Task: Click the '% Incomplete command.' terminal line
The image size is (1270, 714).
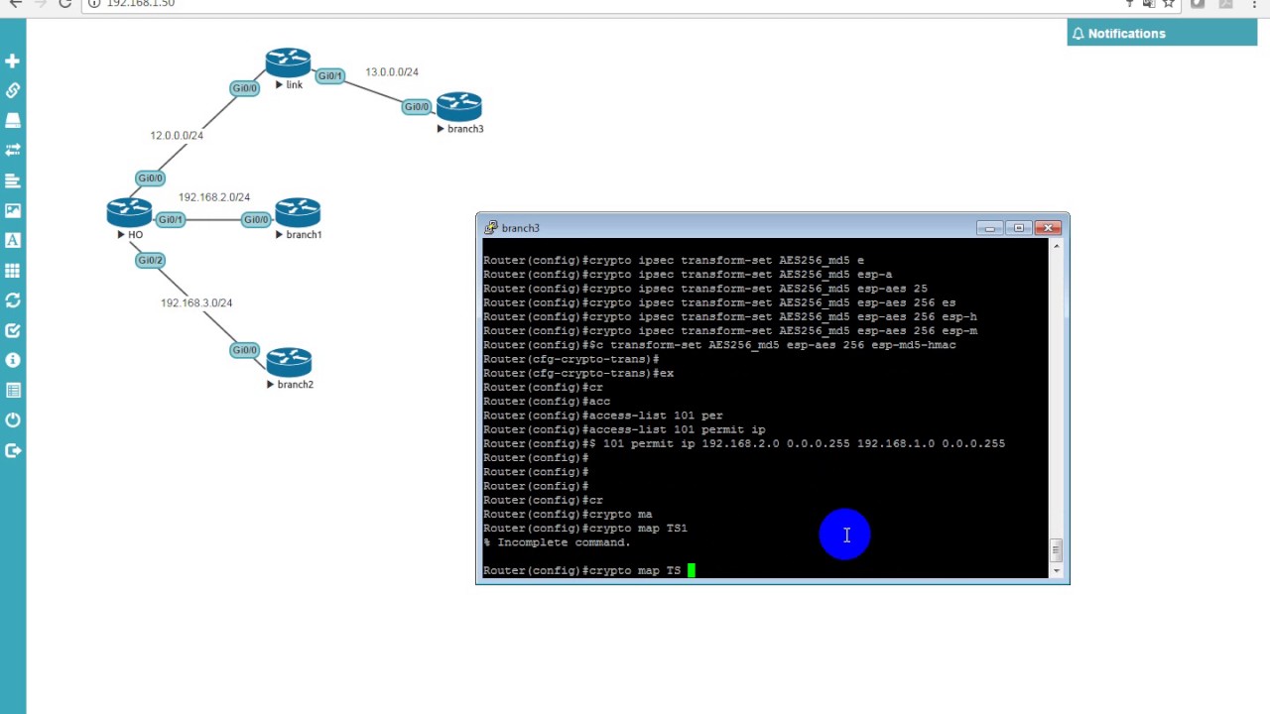Action: (557, 542)
